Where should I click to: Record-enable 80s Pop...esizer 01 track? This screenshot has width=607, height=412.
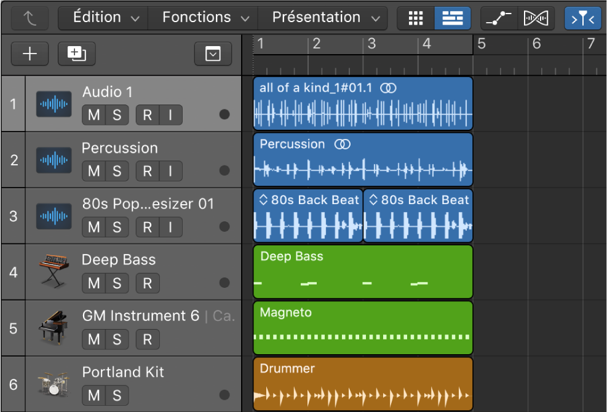tap(148, 228)
